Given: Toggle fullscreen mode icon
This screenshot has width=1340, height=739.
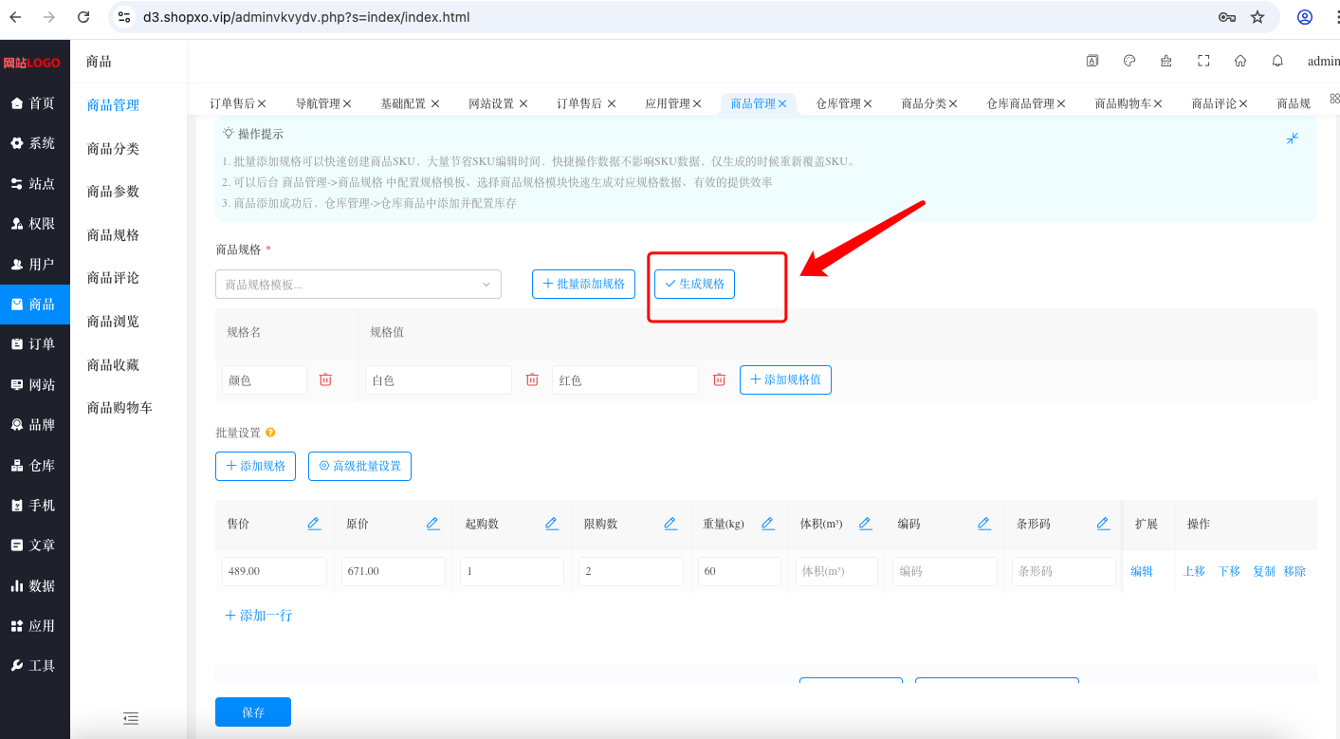Looking at the screenshot, I should tap(1203, 61).
